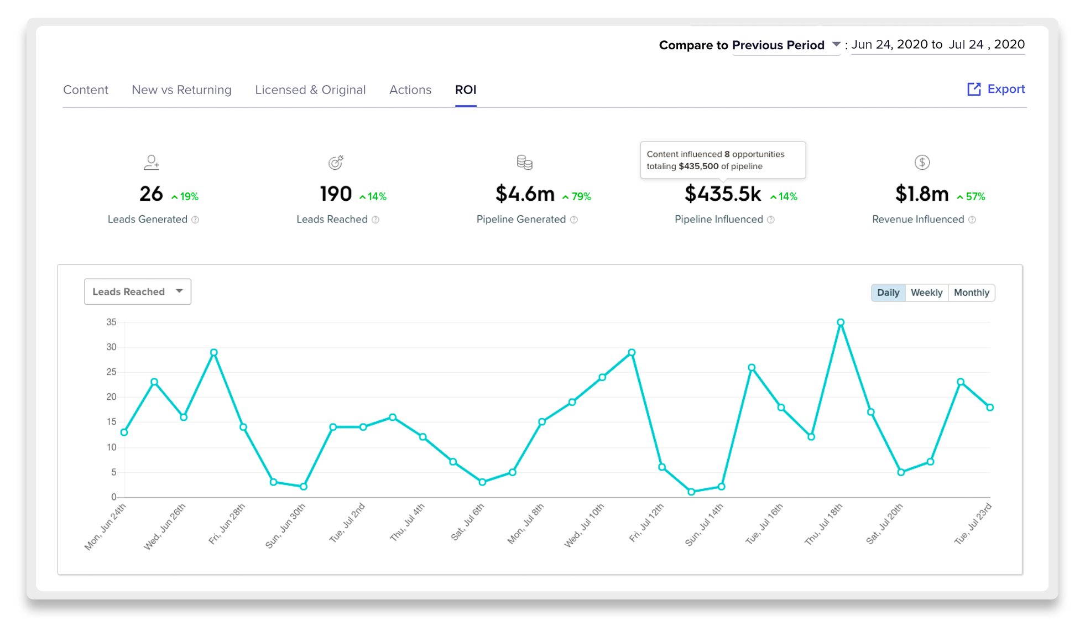Viewport: 1085px width, 631px height.
Task: Click the Thu, Jul 18th axis label
Action: [x=823, y=525]
